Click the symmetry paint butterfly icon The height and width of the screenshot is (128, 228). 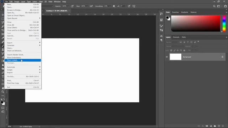pyautogui.click(x=134, y=6)
